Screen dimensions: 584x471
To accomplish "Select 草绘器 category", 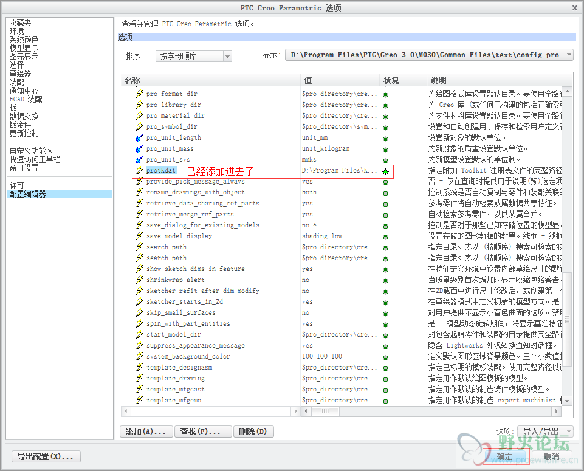I will pyautogui.click(x=21, y=74).
